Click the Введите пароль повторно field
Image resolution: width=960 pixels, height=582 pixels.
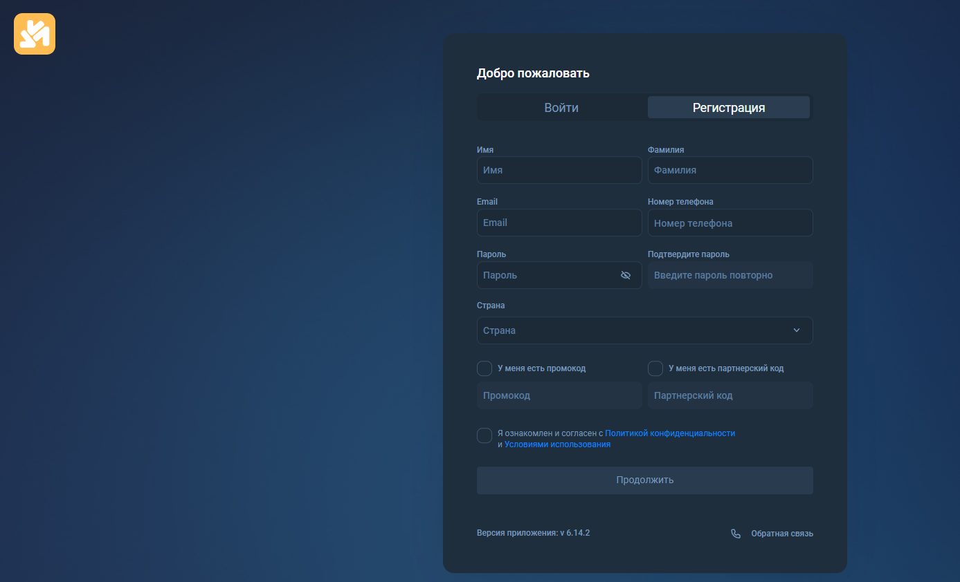pos(730,275)
